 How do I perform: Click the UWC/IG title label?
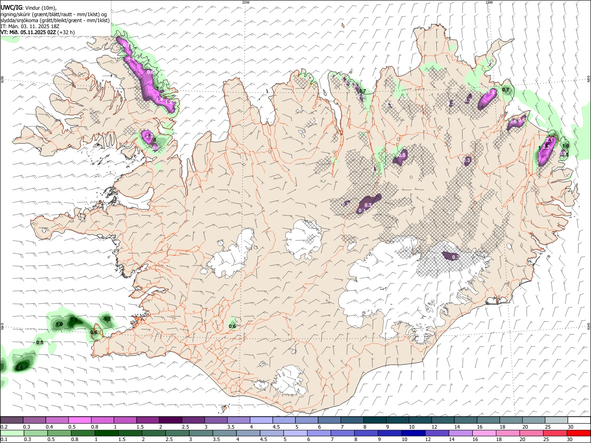click(x=11, y=7)
